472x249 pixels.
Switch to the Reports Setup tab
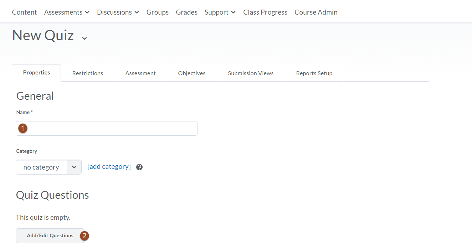click(314, 73)
